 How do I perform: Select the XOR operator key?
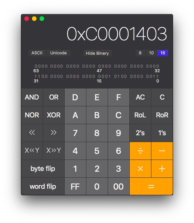54,115
